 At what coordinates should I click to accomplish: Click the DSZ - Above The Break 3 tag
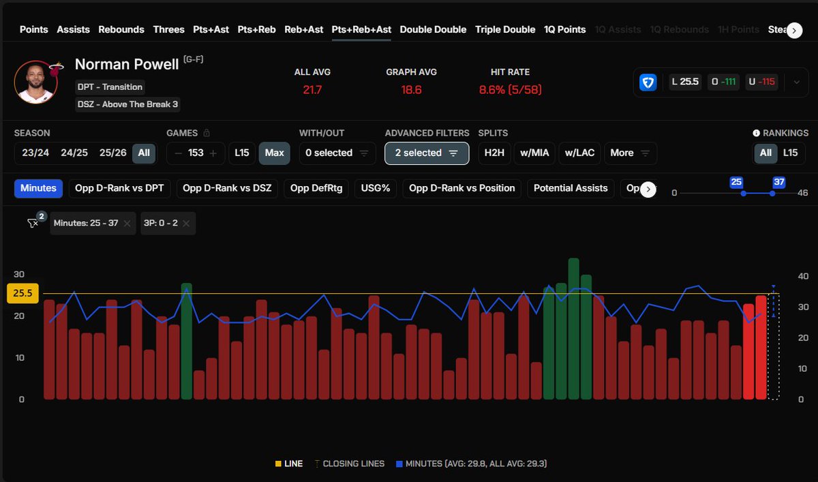tap(127, 104)
